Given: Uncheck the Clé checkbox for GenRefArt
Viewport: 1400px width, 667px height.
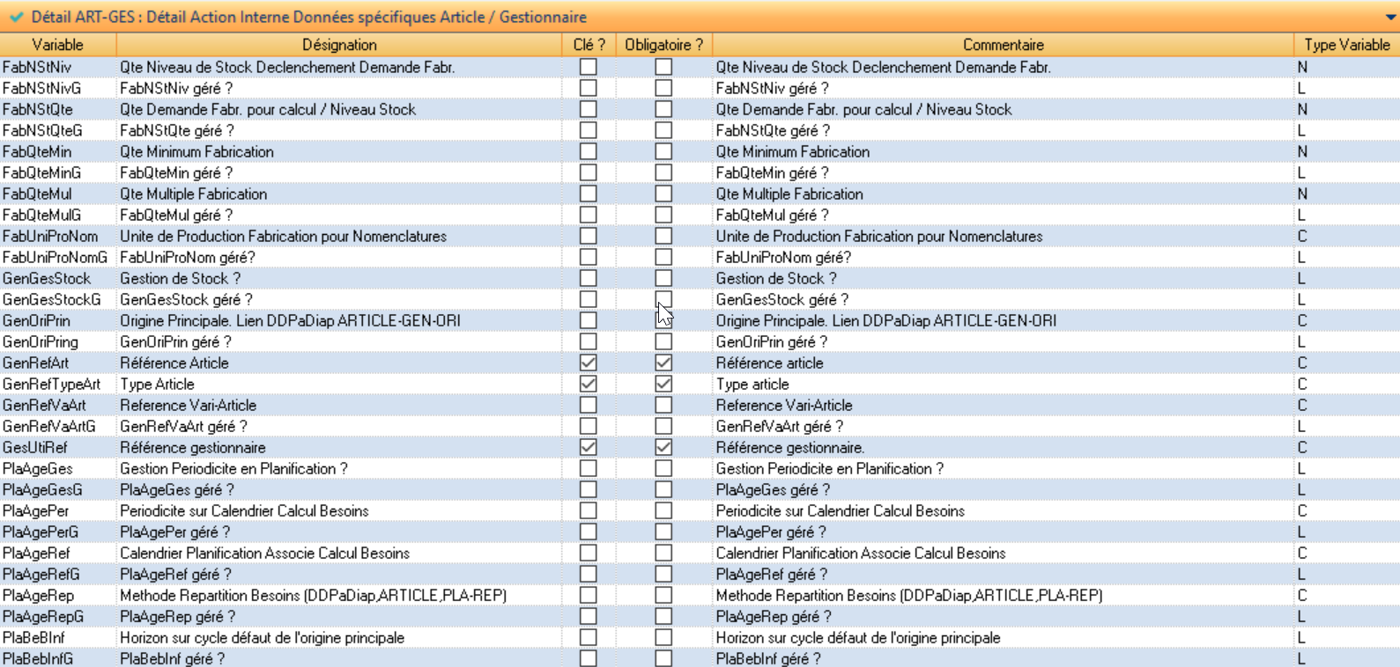Looking at the screenshot, I should [588, 363].
